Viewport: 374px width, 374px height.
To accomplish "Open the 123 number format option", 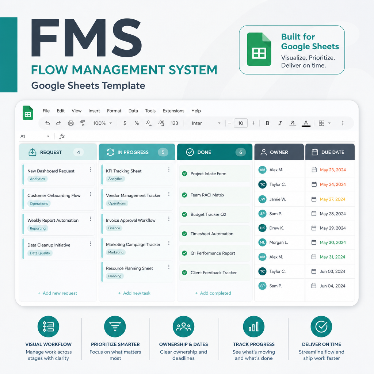I will (x=174, y=123).
